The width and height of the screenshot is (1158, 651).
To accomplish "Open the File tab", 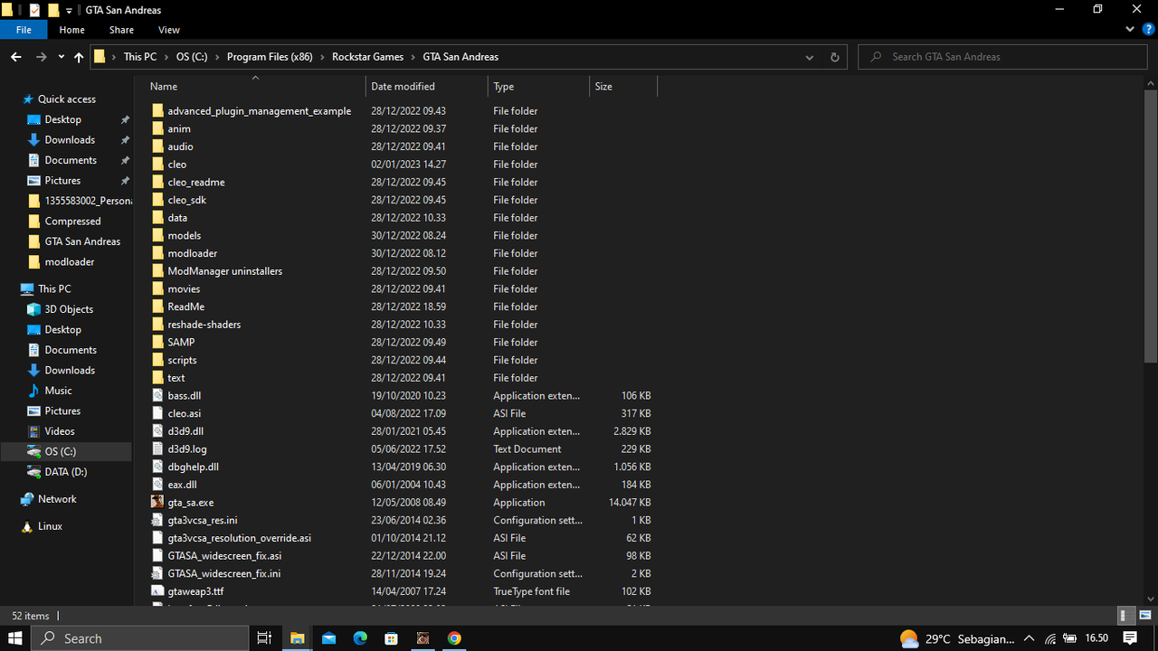I will tap(24, 30).
